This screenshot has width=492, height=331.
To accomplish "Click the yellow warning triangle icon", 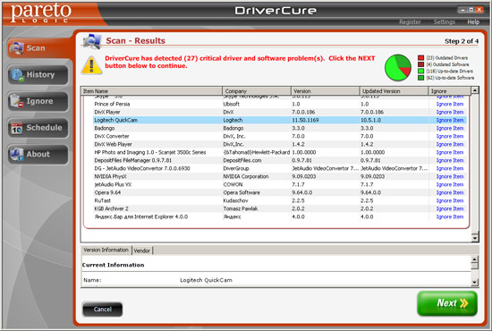I will coord(91,65).
